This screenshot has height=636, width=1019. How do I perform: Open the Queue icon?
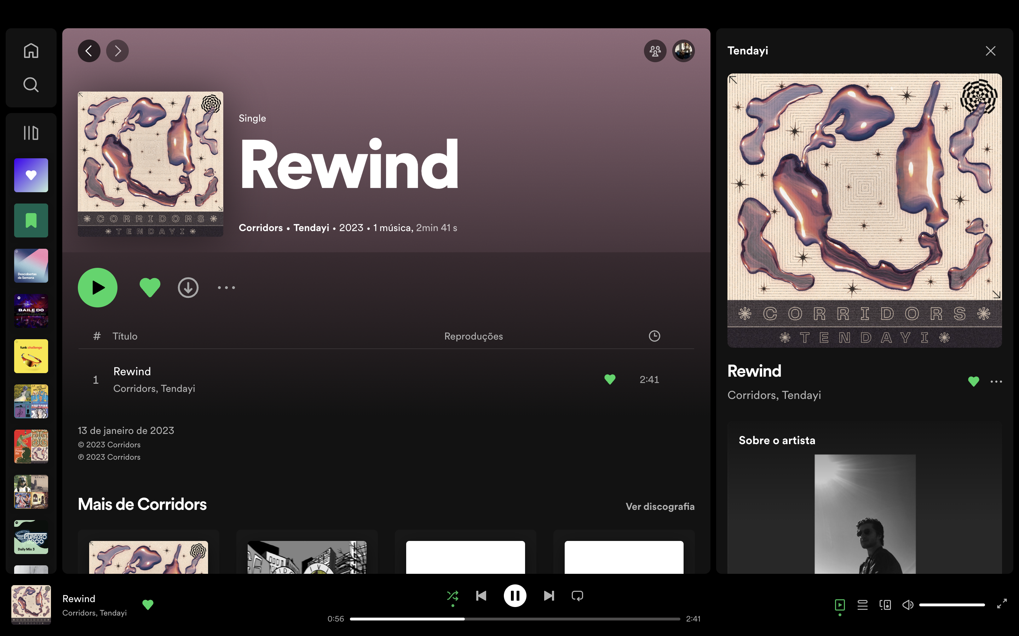click(862, 605)
